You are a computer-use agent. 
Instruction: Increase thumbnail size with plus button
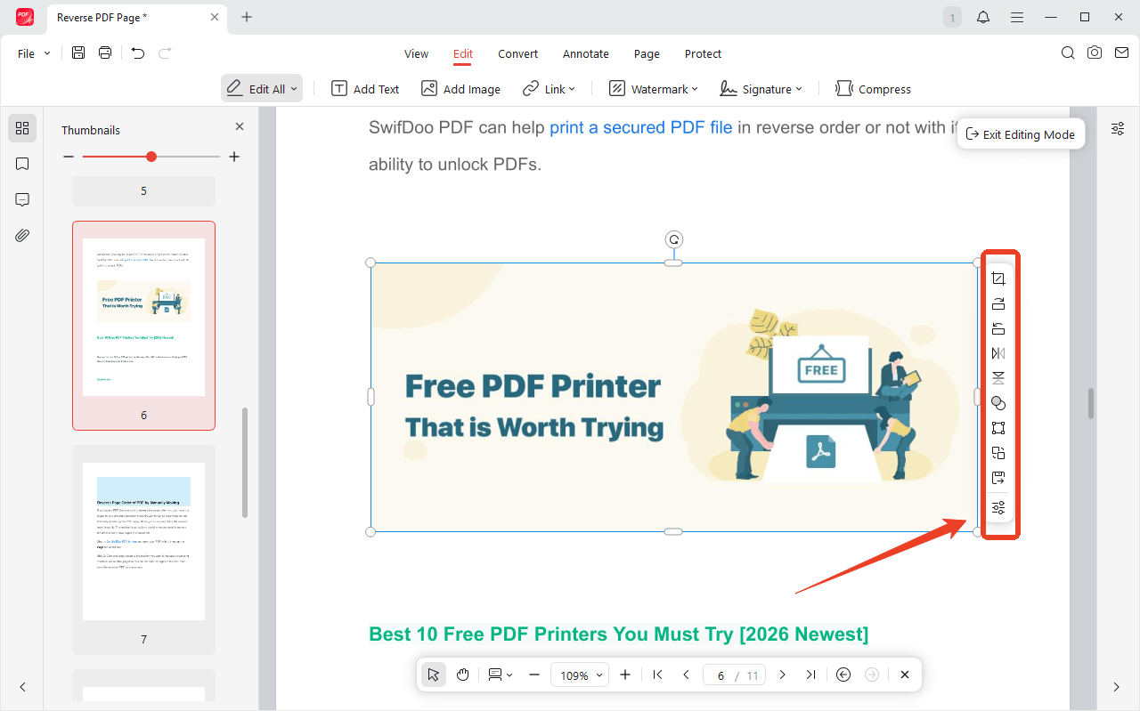click(x=234, y=157)
